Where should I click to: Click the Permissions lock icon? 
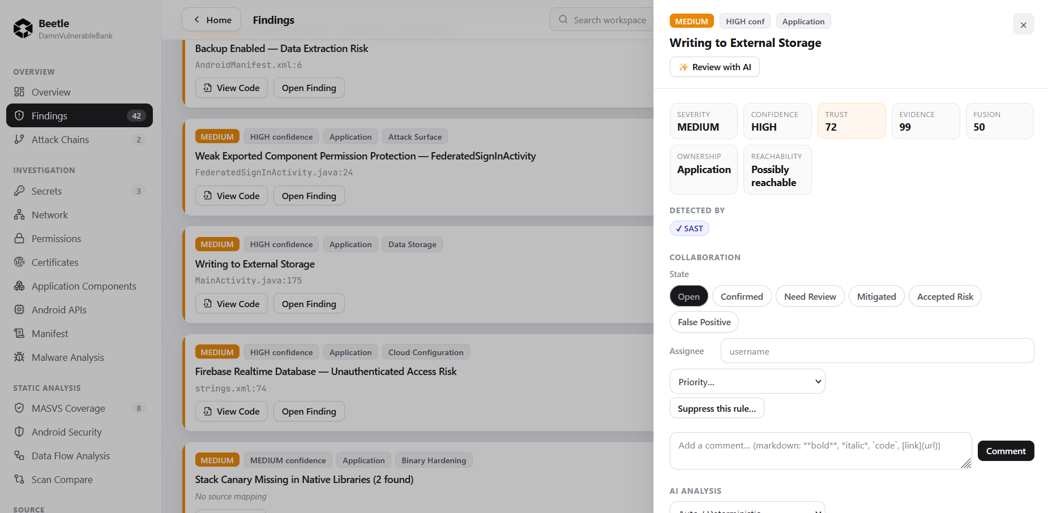click(19, 238)
